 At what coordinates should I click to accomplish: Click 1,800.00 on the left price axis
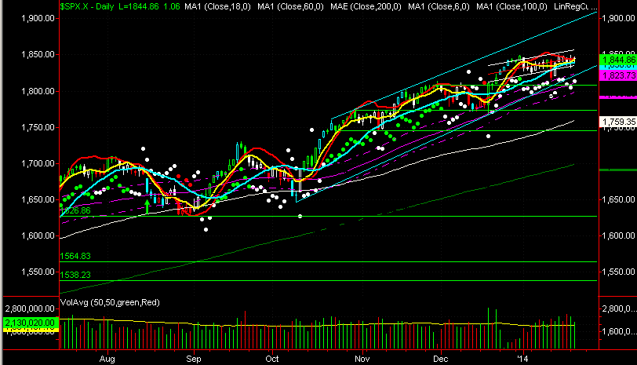coord(38,91)
